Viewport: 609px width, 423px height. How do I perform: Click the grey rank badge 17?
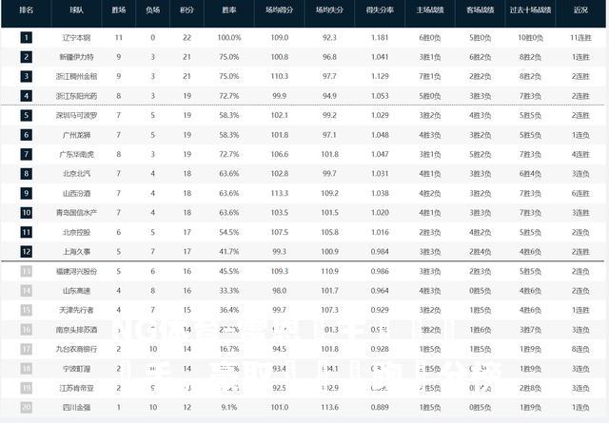click(x=26, y=349)
